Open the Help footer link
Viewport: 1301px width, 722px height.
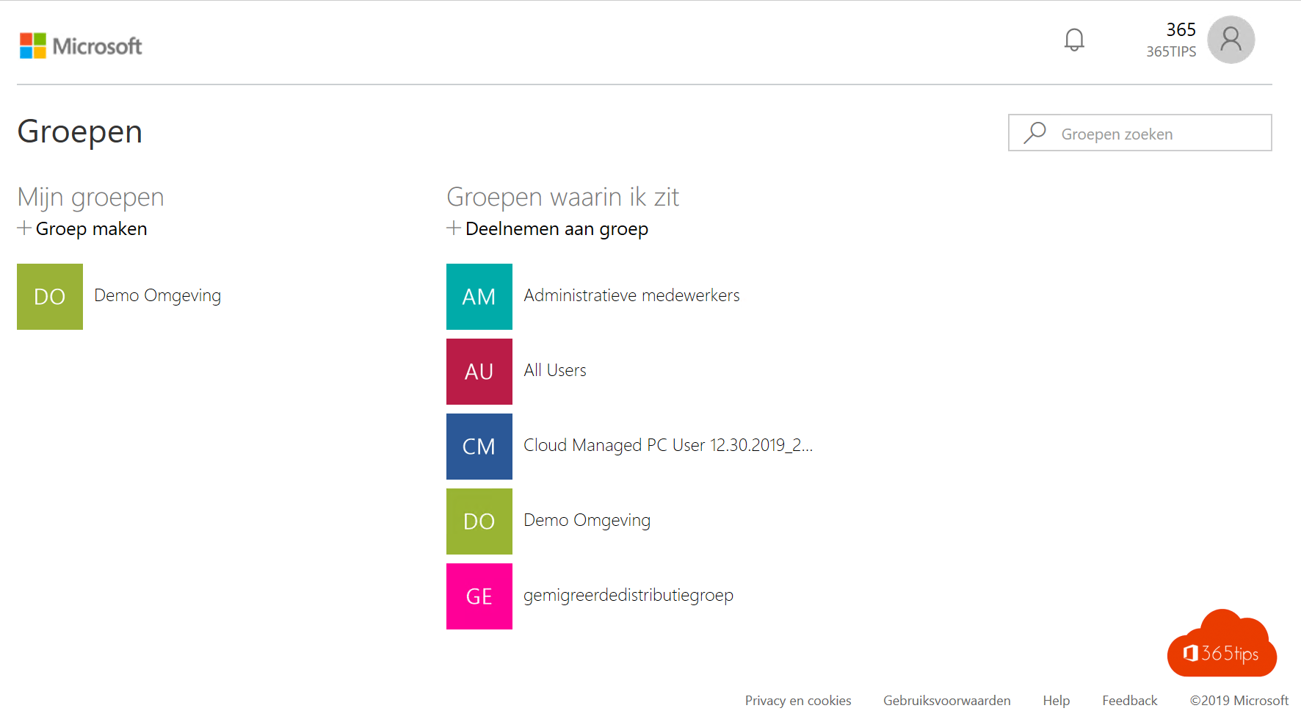(1057, 701)
